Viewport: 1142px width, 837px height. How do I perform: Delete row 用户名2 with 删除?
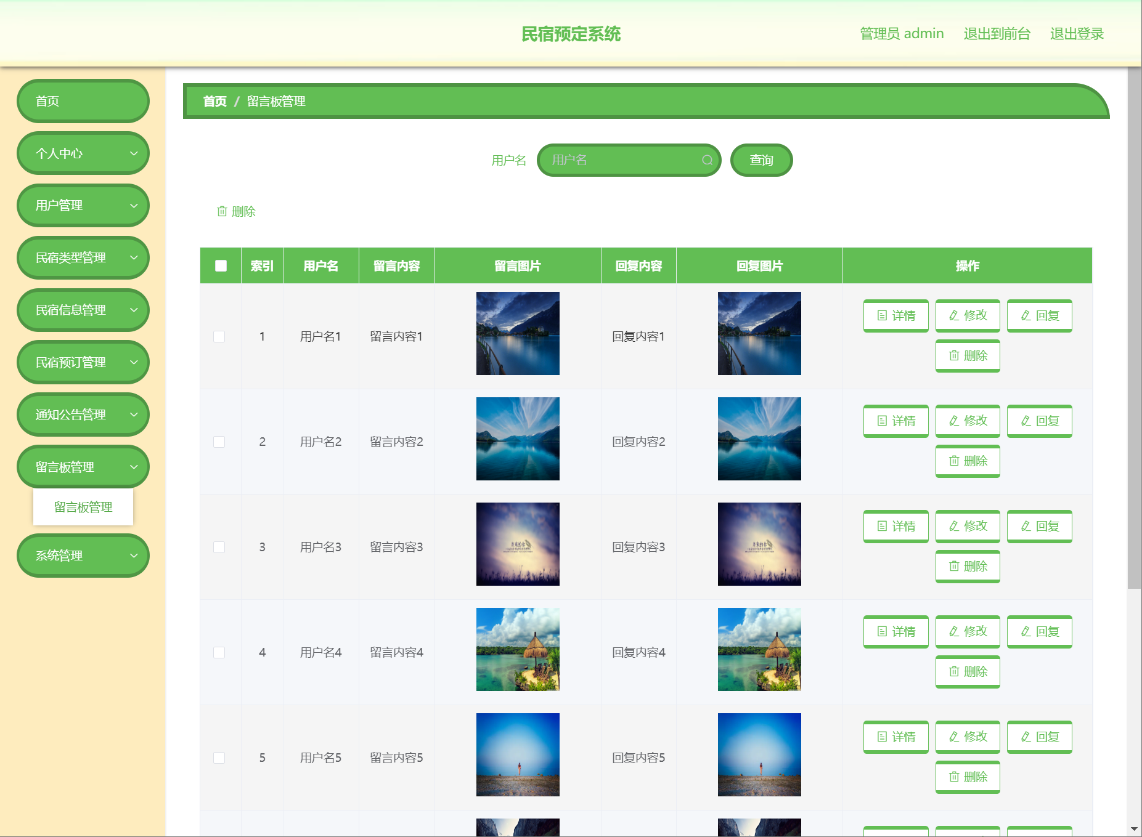[x=968, y=461]
